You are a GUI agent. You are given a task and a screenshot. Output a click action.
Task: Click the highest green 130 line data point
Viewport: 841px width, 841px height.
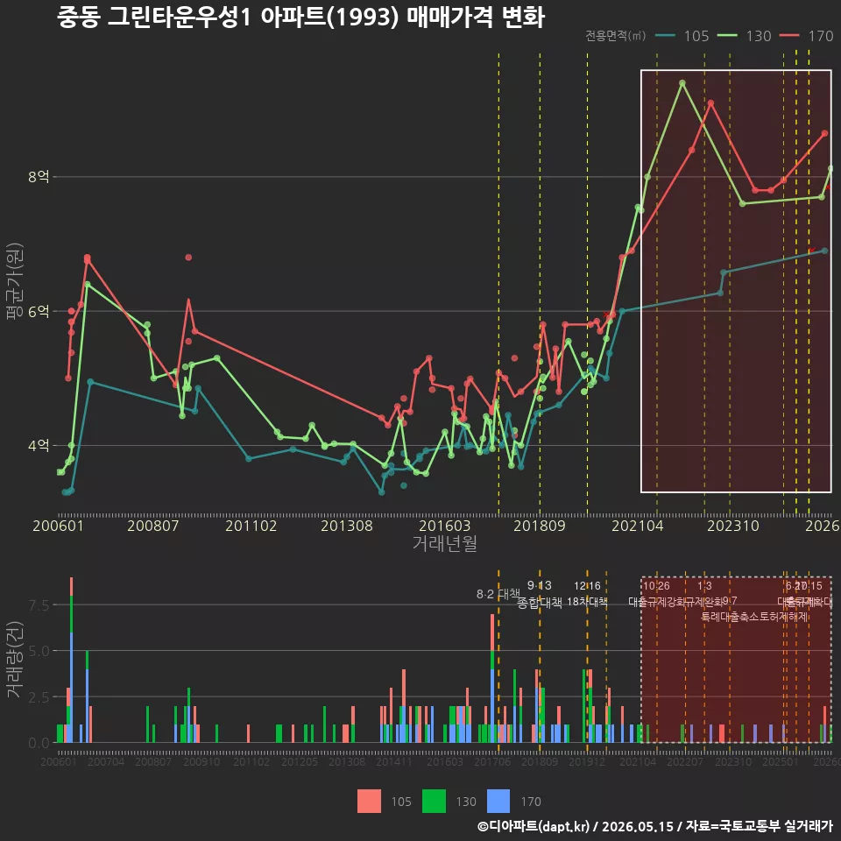coord(682,83)
